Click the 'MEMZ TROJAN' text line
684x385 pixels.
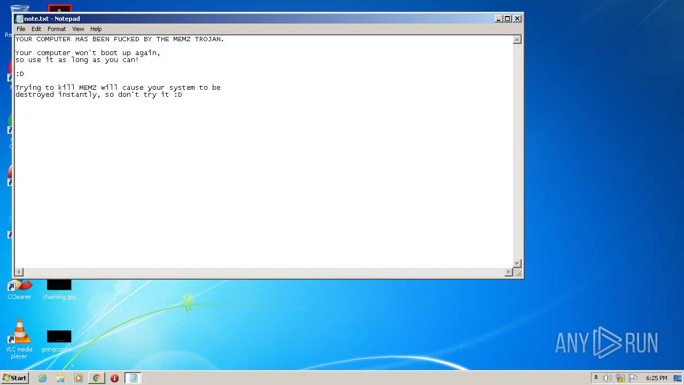pos(120,39)
